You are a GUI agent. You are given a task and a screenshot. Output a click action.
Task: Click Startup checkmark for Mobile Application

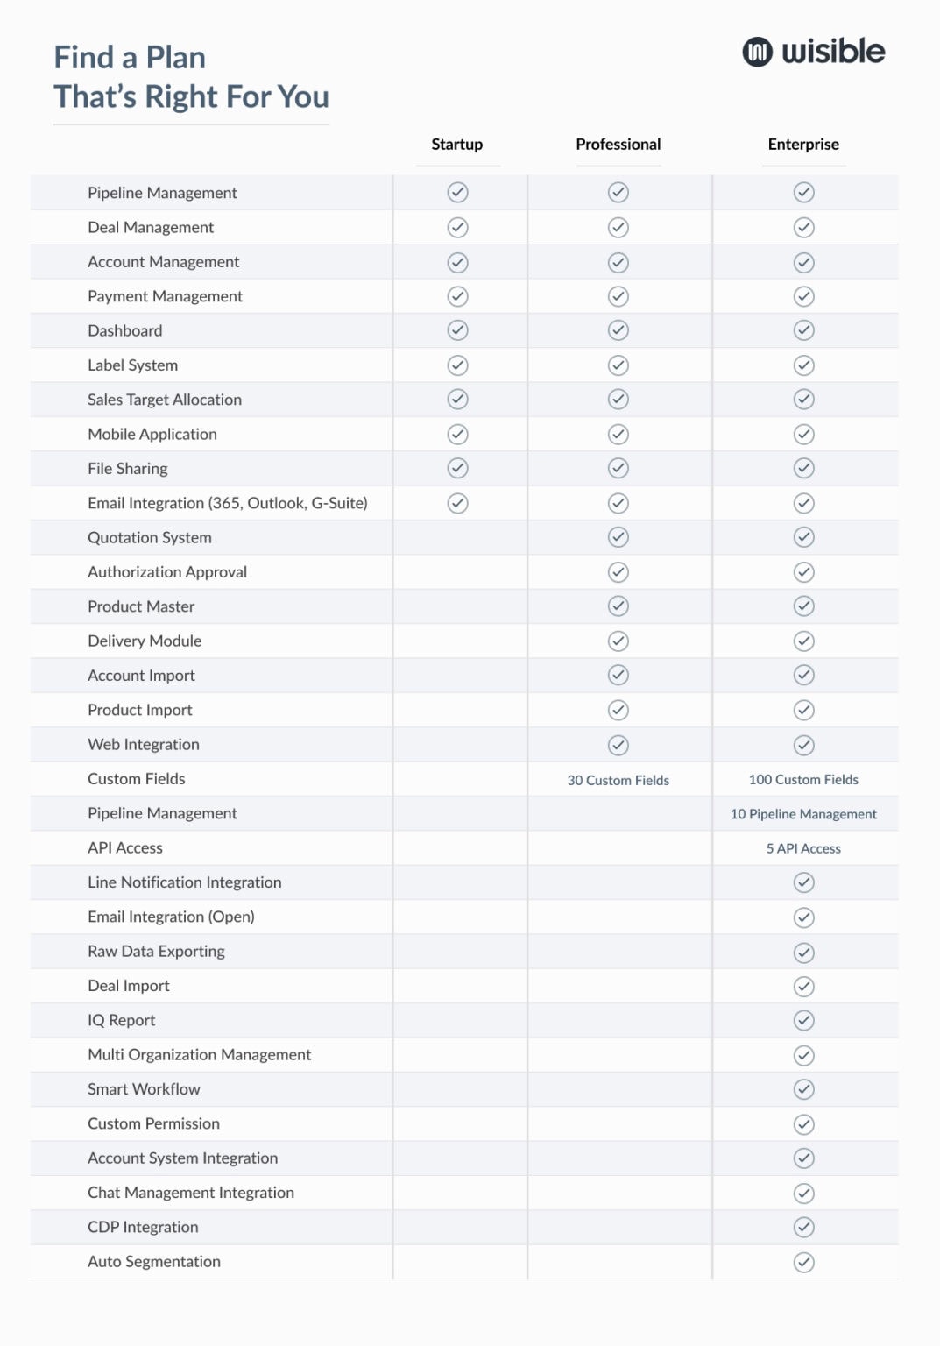pos(458,435)
